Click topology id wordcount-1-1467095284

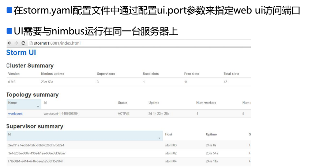(61, 113)
